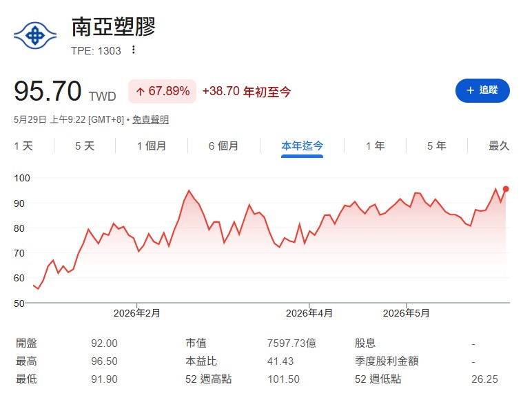Click the 季度股利金額 label

click(387, 361)
